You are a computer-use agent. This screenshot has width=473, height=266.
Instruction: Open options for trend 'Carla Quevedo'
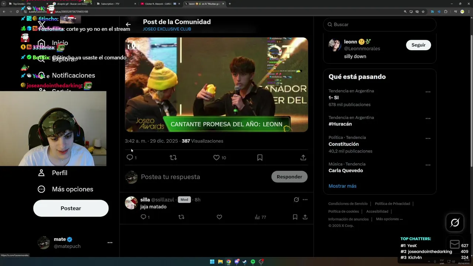tap(428, 165)
